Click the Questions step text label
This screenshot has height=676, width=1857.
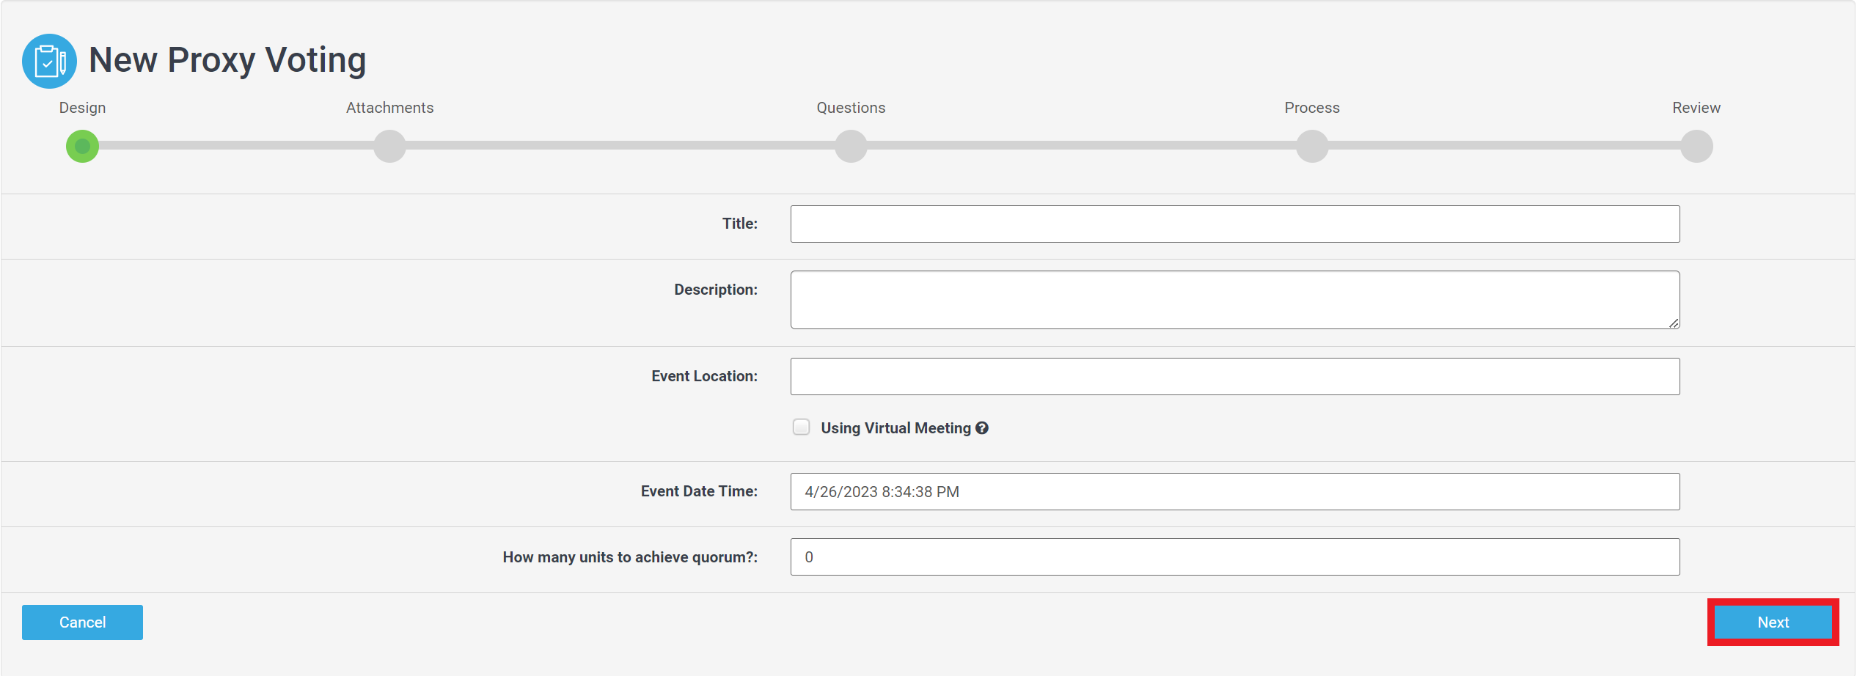tap(851, 108)
